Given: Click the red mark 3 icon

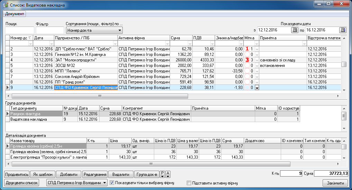Looking at the screenshot, I should pos(247,60).
